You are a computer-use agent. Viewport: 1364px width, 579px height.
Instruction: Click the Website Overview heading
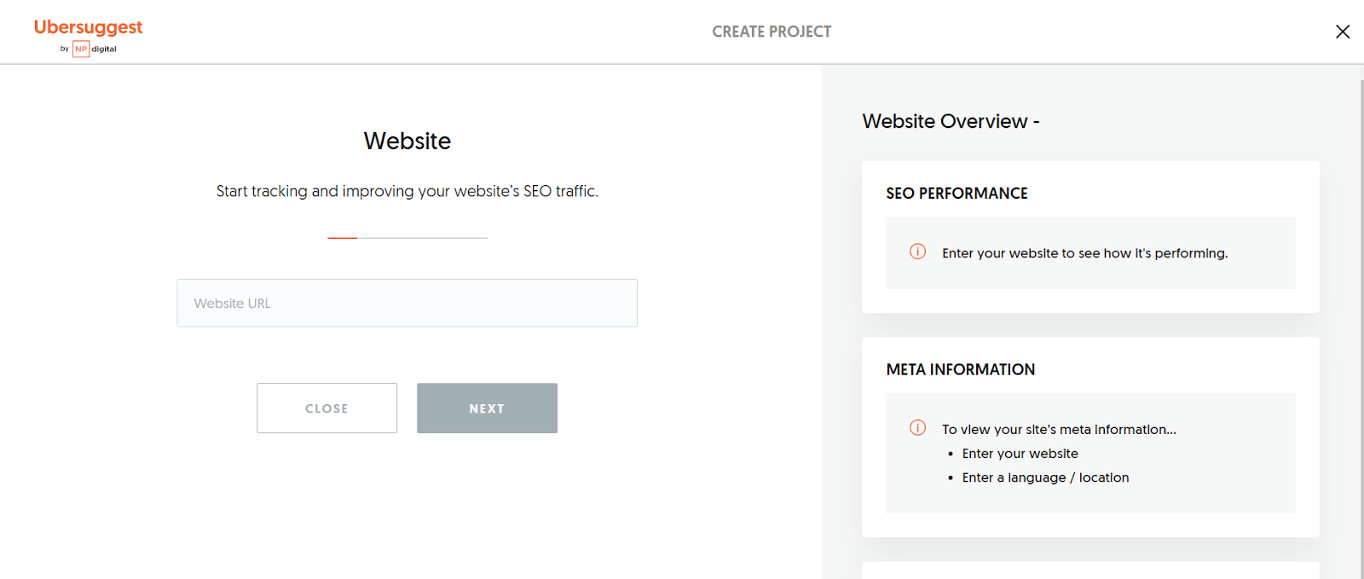(x=950, y=121)
